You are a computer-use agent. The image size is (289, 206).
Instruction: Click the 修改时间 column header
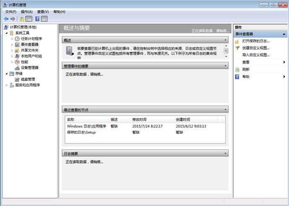[152, 120]
